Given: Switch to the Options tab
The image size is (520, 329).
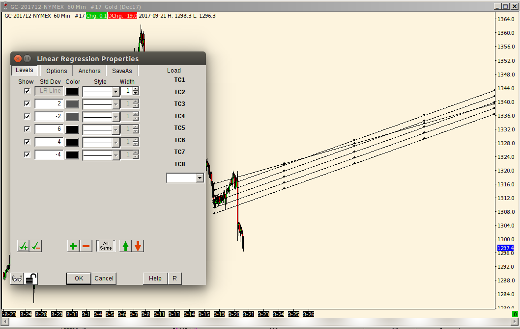Looking at the screenshot, I should (x=57, y=71).
